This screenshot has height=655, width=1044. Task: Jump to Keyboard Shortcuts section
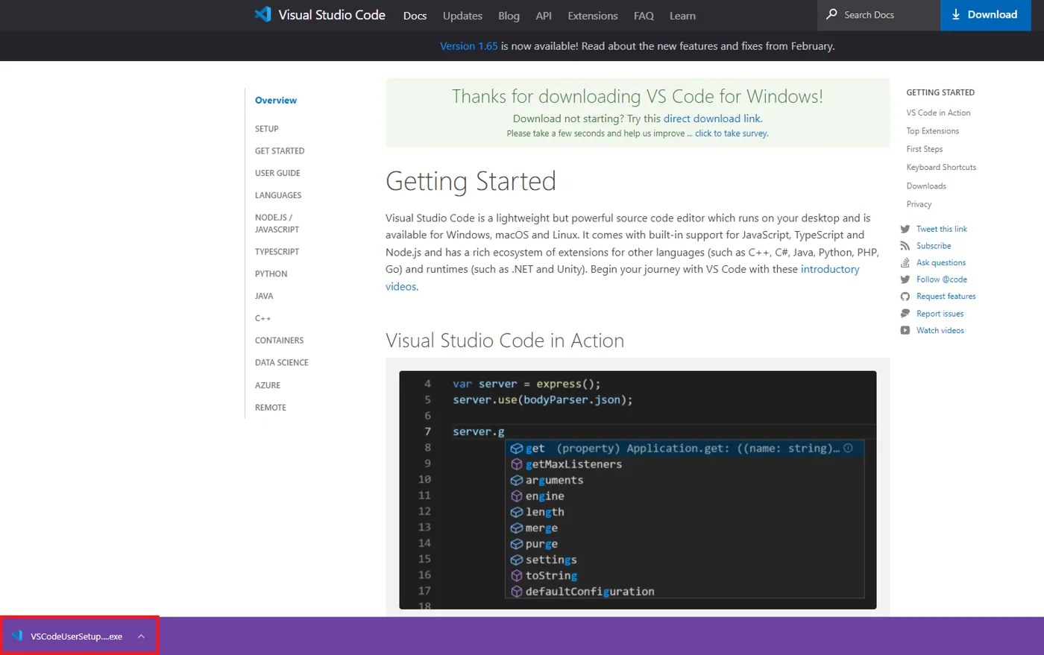(941, 168)
